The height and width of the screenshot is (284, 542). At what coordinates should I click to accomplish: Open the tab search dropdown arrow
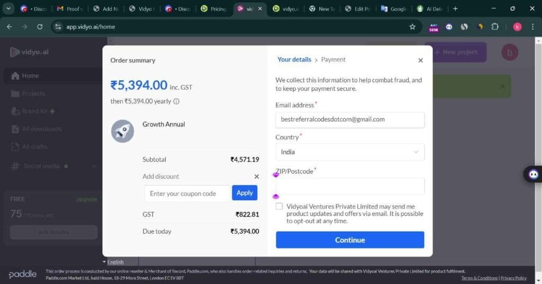[8, 8]
